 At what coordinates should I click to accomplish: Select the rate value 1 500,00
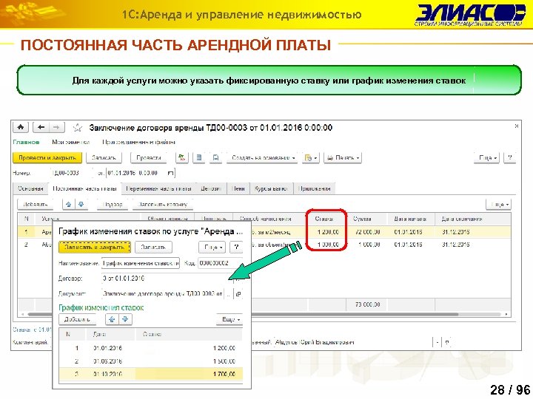tap(224, 361)
